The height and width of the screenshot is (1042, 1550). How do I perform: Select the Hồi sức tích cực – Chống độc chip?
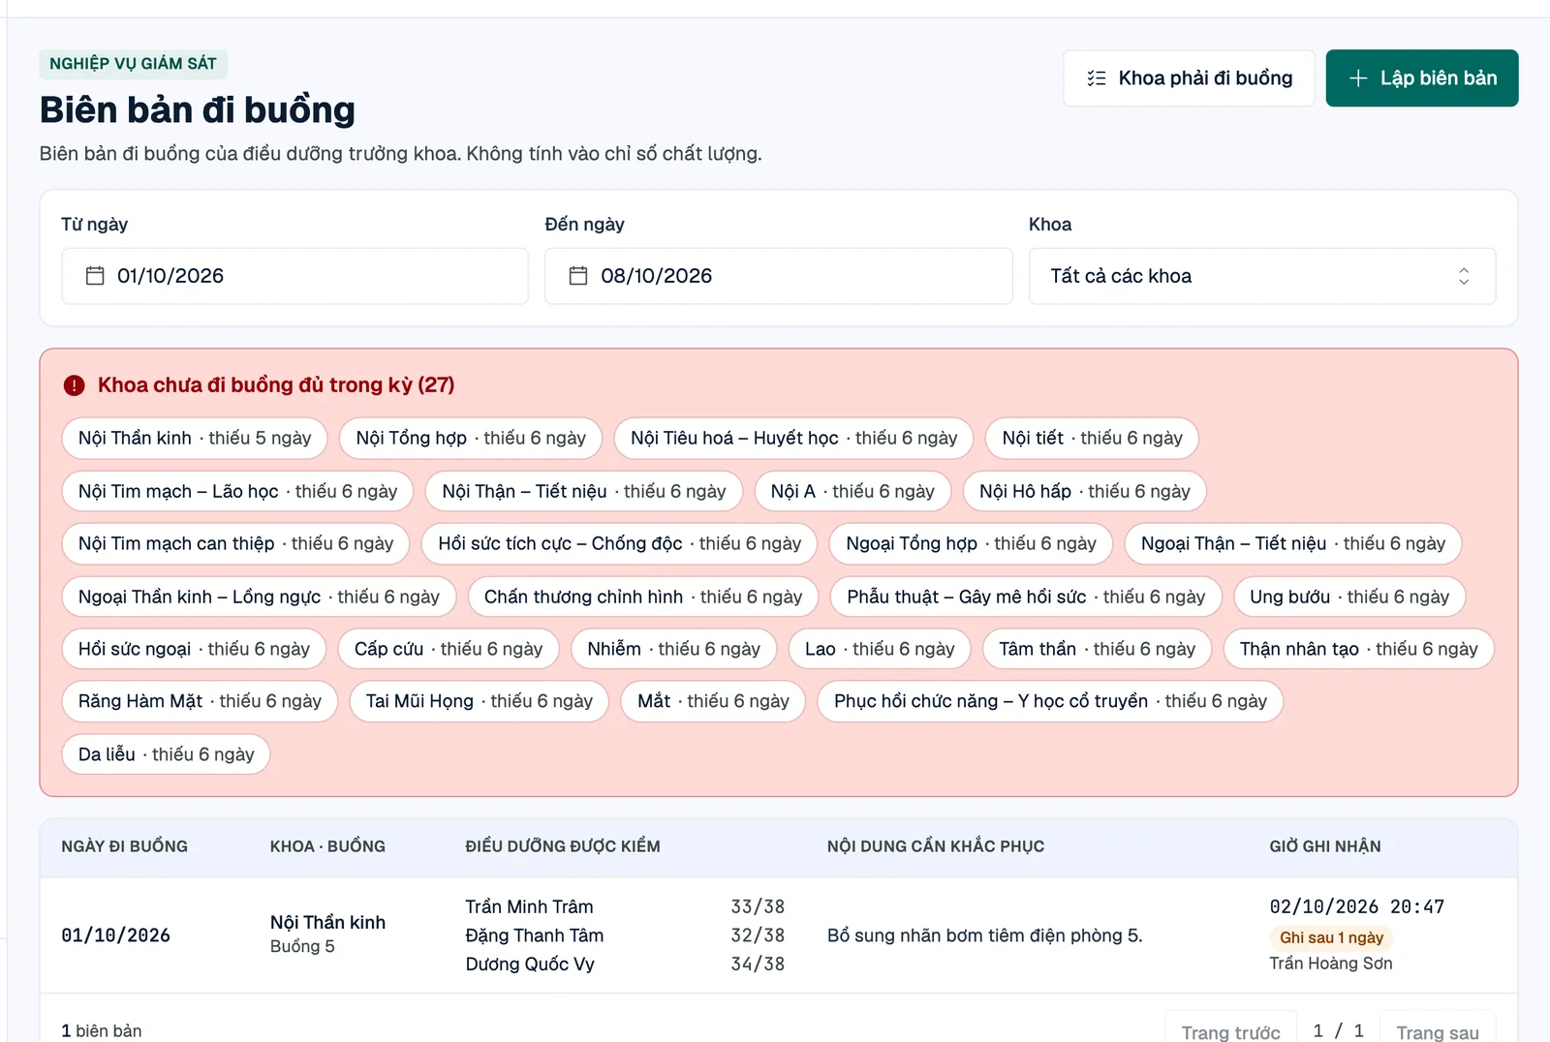[619, 543]
